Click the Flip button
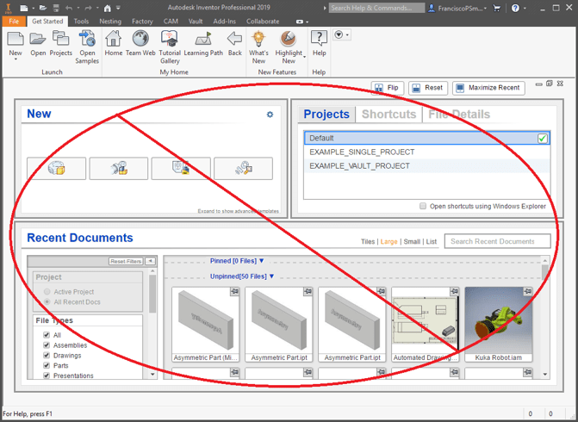578x422 pixels. click(x=387, y=88)
